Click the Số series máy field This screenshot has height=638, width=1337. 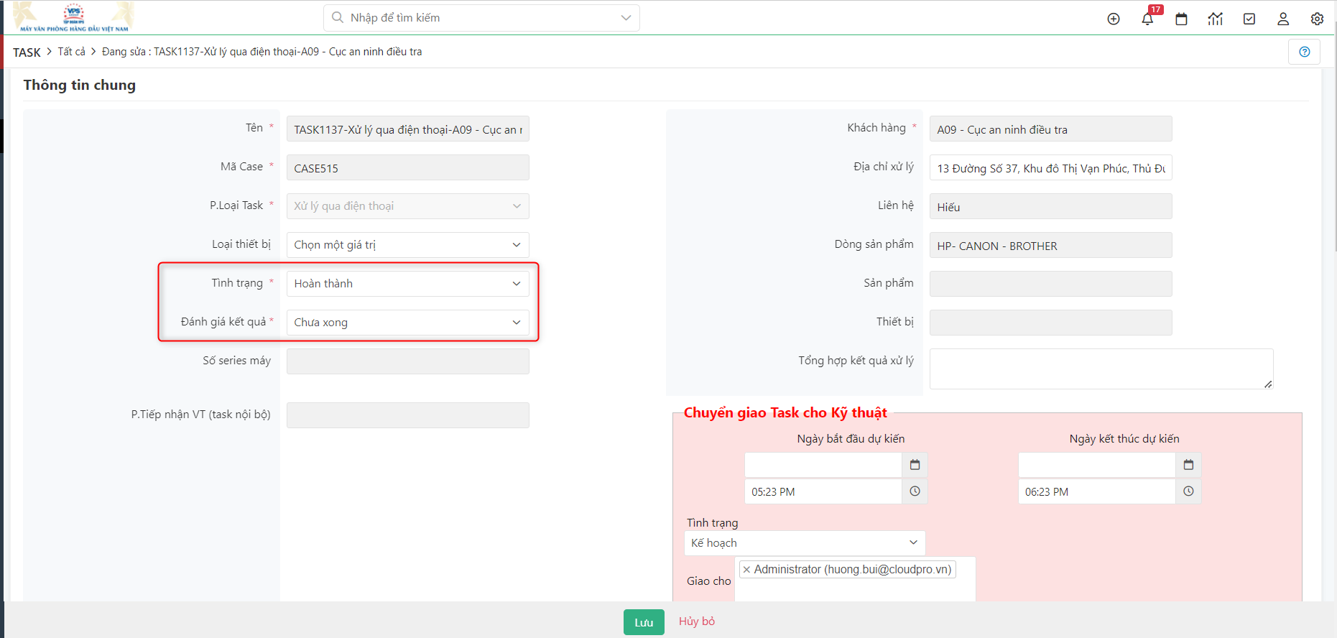(407, 361)
